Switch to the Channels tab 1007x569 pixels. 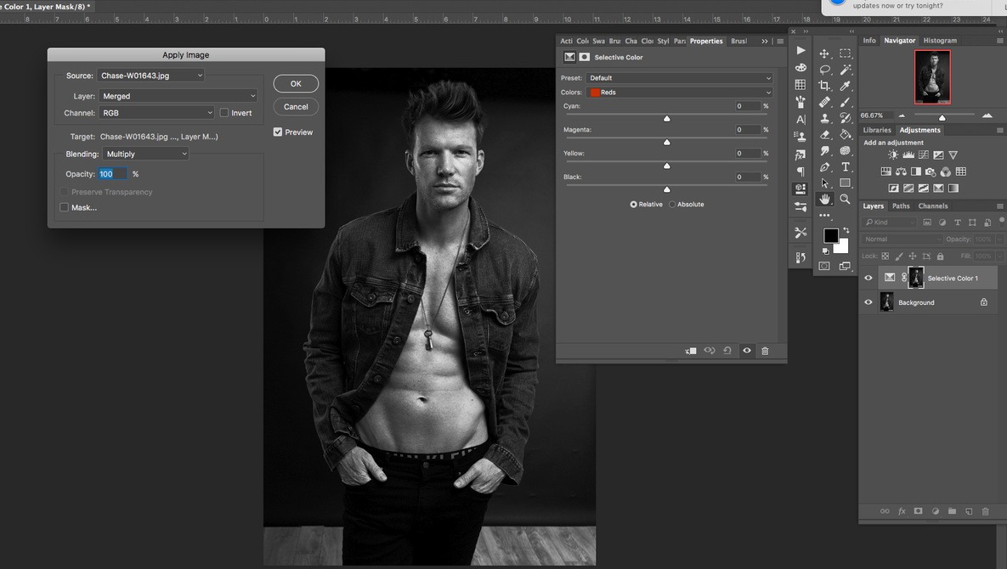point(932,206)
